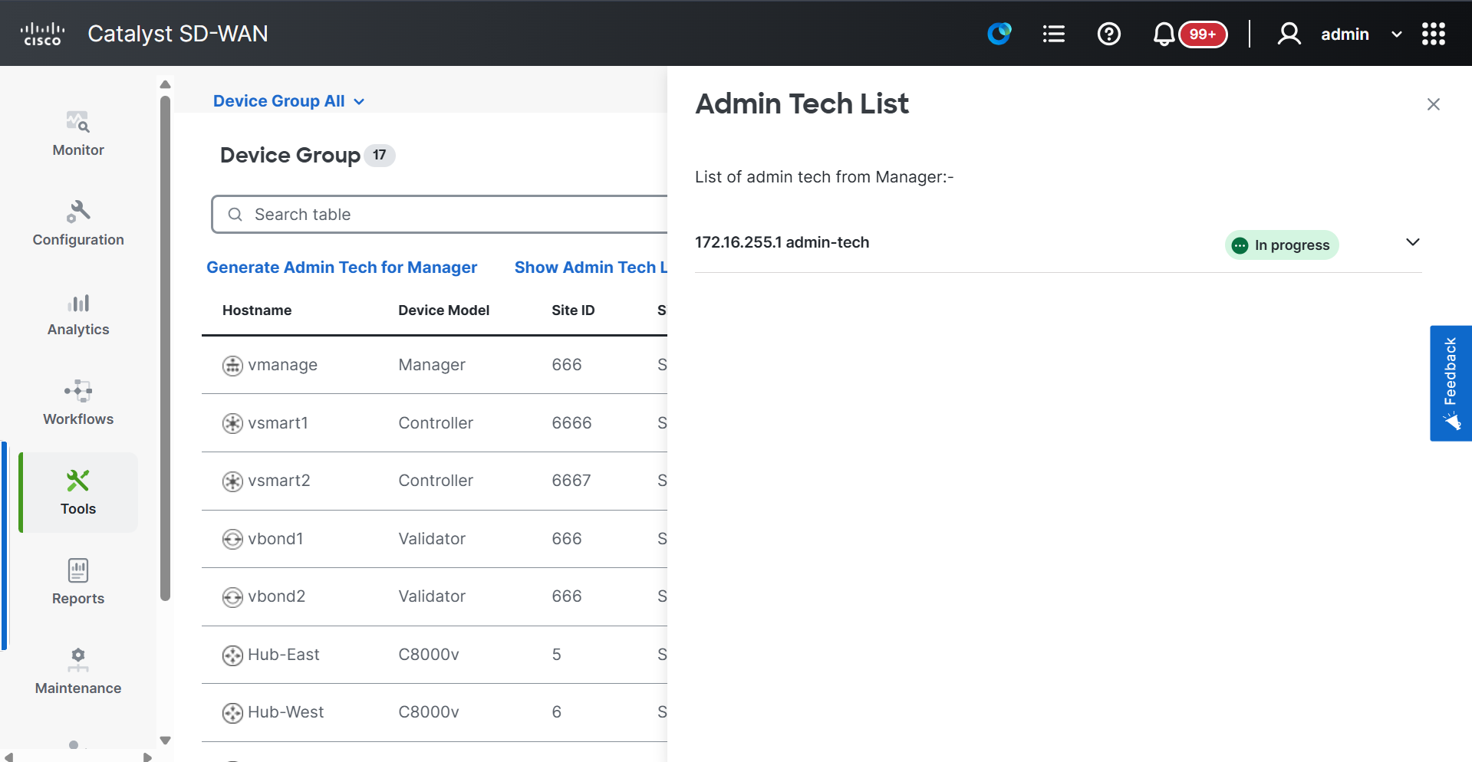Image resolution: width=1472 pixels, height=762 pixels.
Task: Open Maintenance from the sidebar
Action: click(x=77, y=670)
